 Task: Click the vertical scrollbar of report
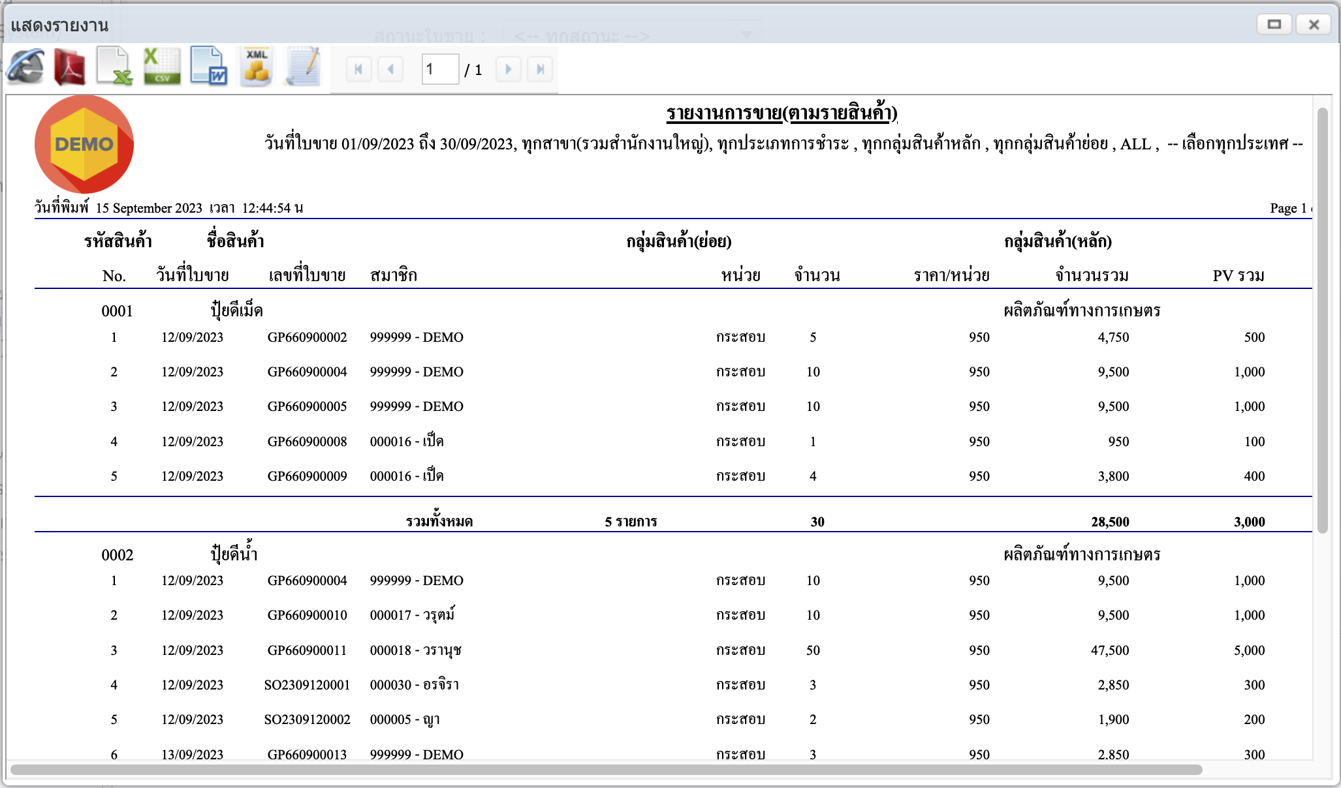1322,320
